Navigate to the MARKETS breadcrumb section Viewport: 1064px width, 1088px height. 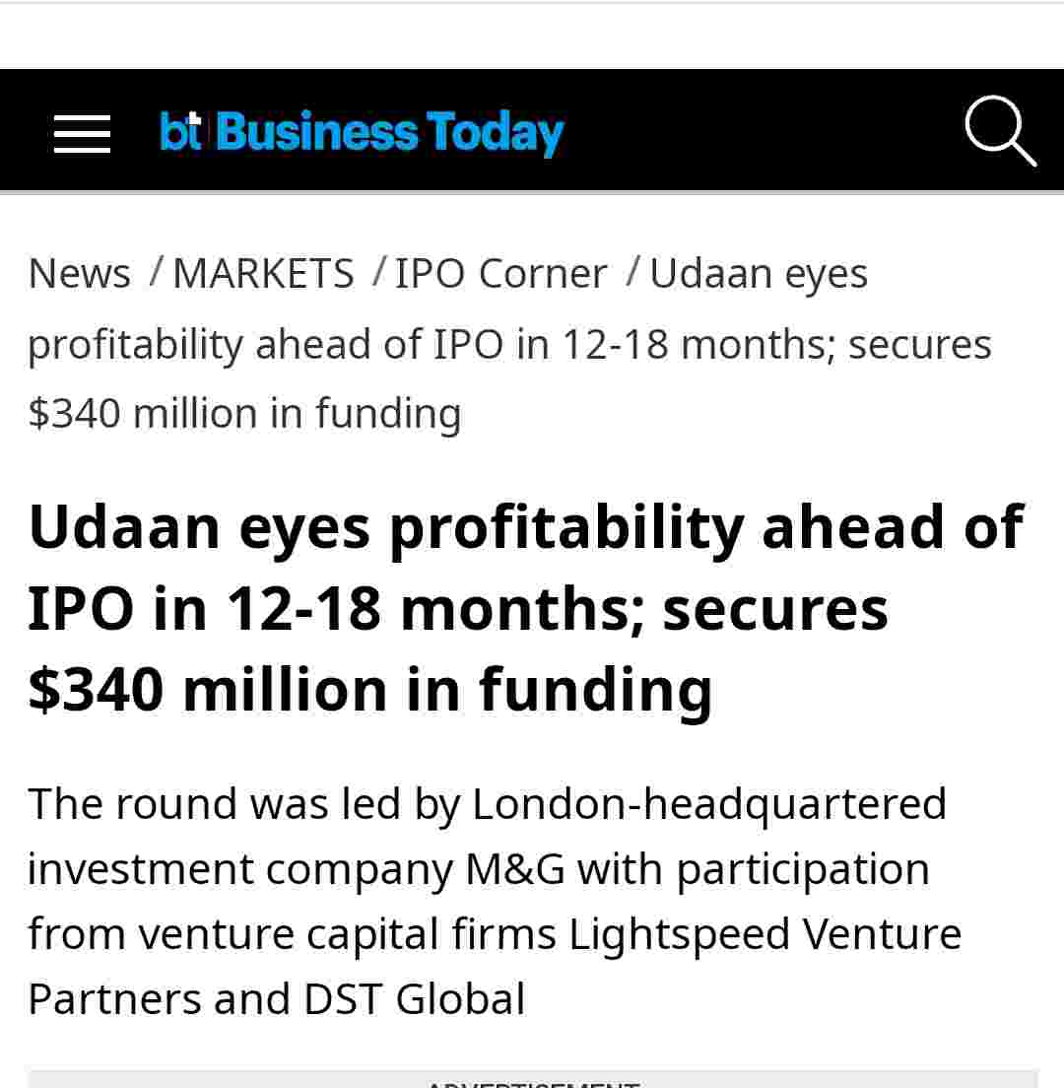263,273
